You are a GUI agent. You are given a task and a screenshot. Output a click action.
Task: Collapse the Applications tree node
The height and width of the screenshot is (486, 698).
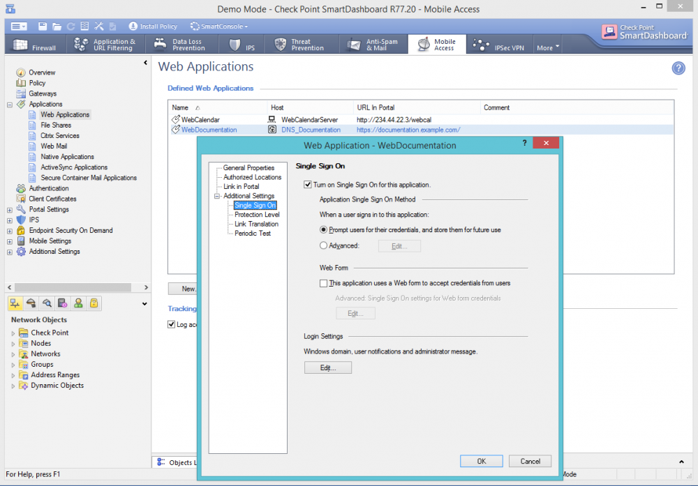[x=9, y=105]
